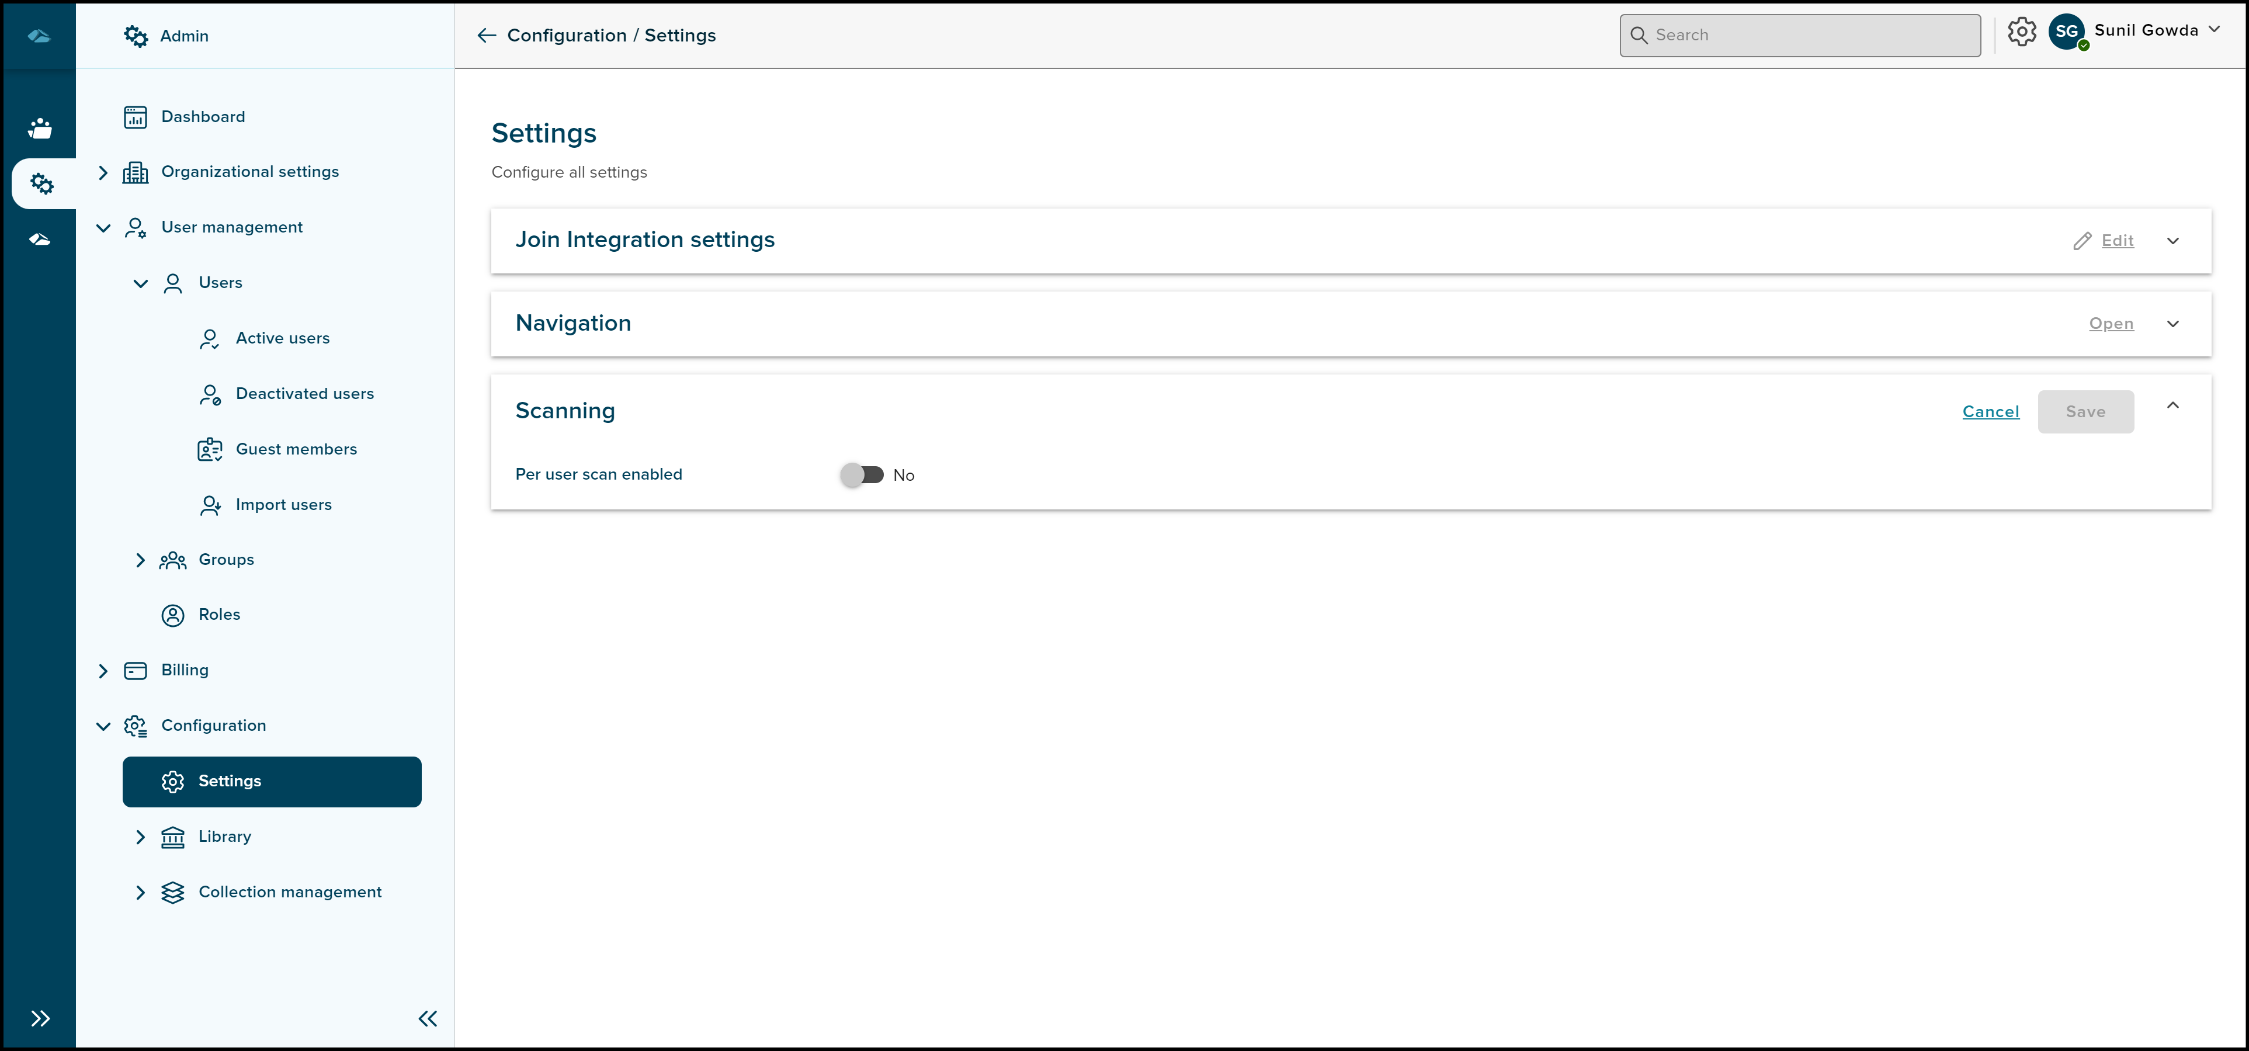Toggle Per user scan enabled switch
The image size is (2249, 1051).
[x=863, y=474]
